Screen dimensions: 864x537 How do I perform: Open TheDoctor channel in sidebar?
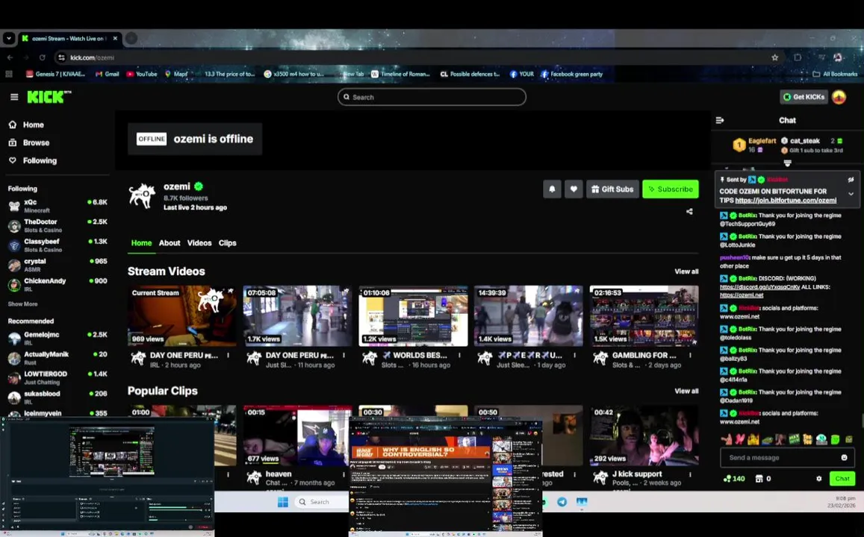tap(58, 225)
